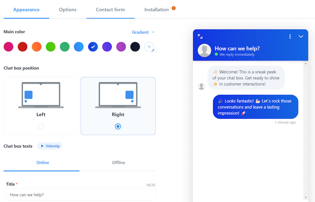Switch to the Appearance tab
Screen dimensions: 315x202
pos(26,10)
